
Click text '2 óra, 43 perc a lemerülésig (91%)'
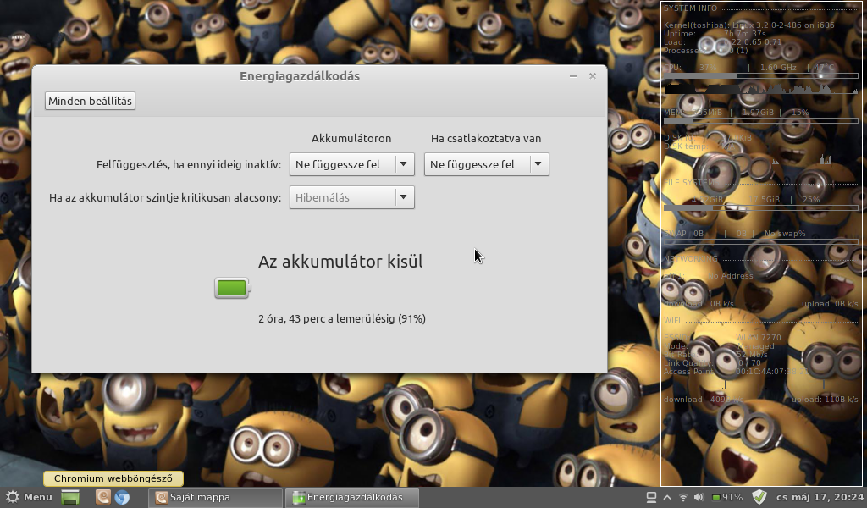[342, 318]
